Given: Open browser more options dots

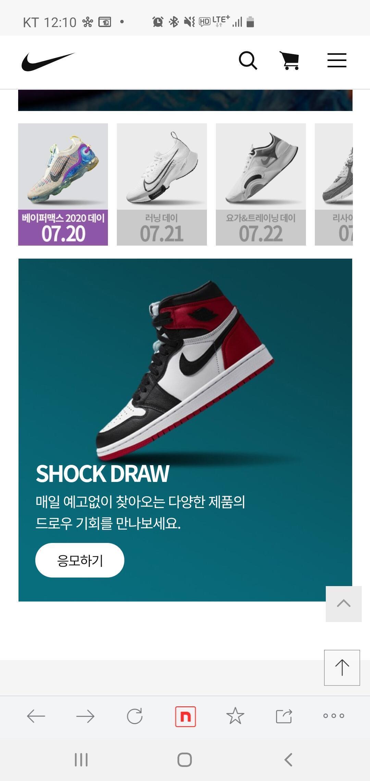Looking at the screenshot, I should coord(334,716).
